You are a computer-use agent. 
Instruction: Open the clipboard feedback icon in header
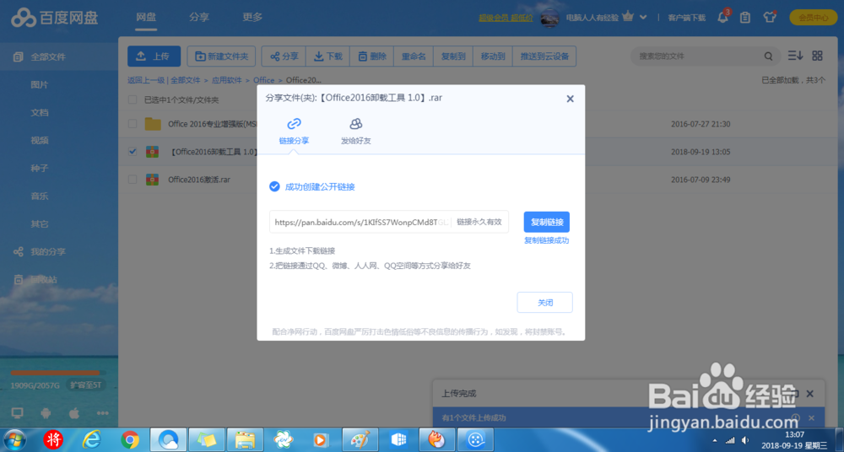[x=745, y=17]
